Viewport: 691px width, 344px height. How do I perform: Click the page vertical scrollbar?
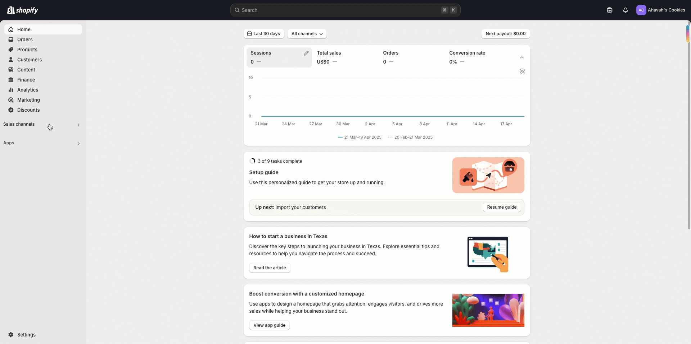click(689, 126)
